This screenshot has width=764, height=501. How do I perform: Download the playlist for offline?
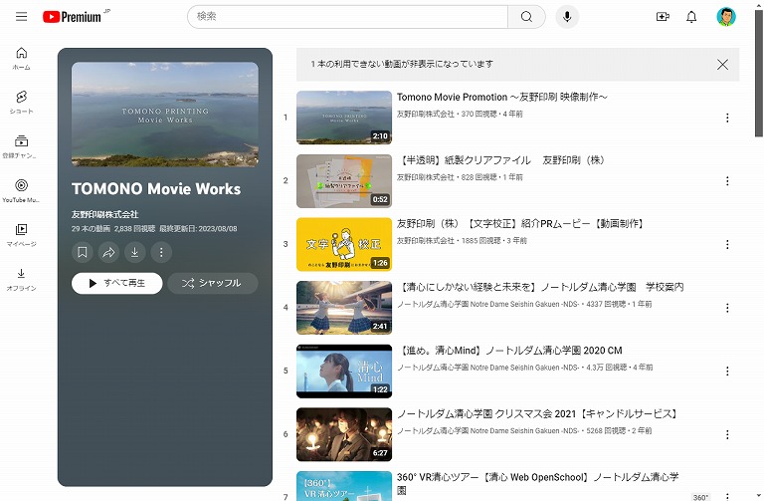(x=134, y=252)
